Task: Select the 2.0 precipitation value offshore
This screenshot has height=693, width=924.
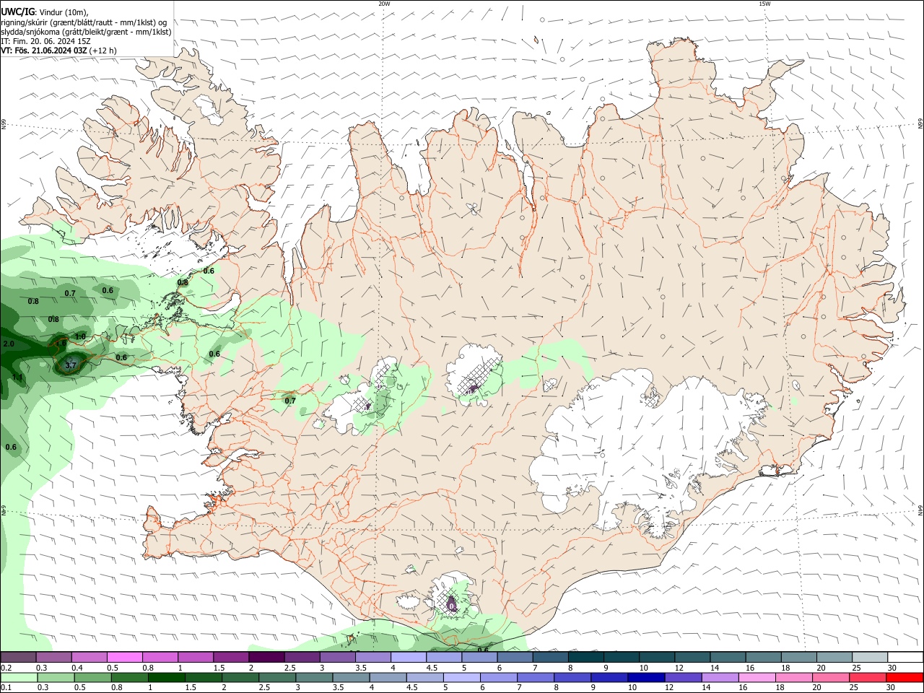Action: (x=9, y=344)
